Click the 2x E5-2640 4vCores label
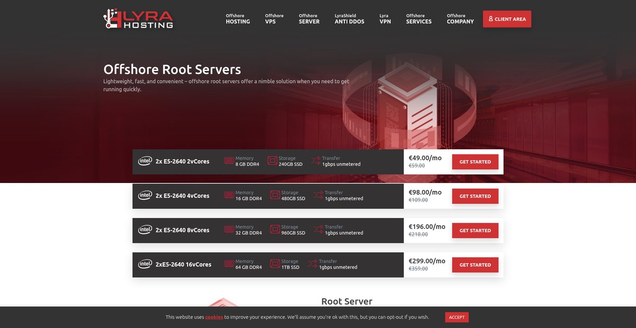This screenshot has height=328, width=636. (x=182, y=196)
